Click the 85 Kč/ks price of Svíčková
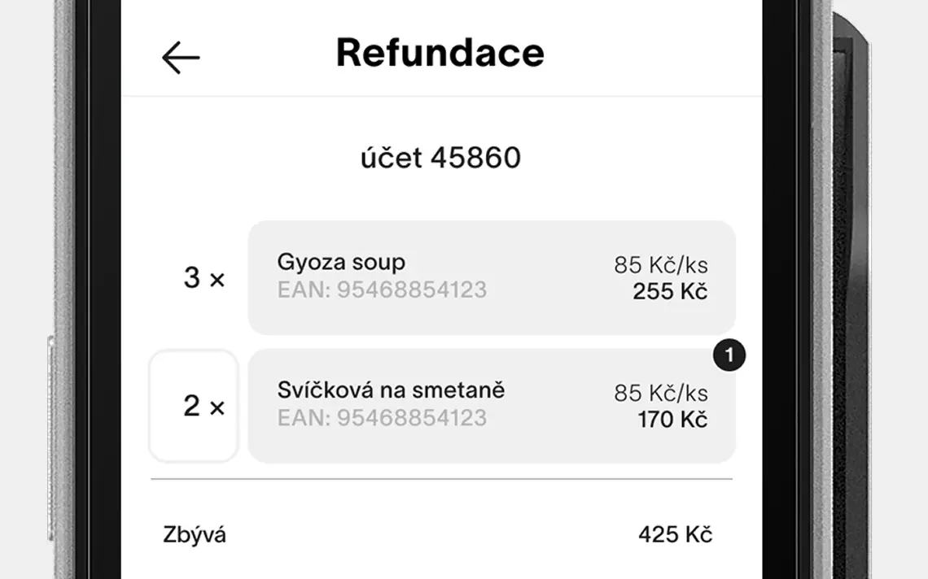928x579 pixels. pyautogui.click(x=661, y=394)
